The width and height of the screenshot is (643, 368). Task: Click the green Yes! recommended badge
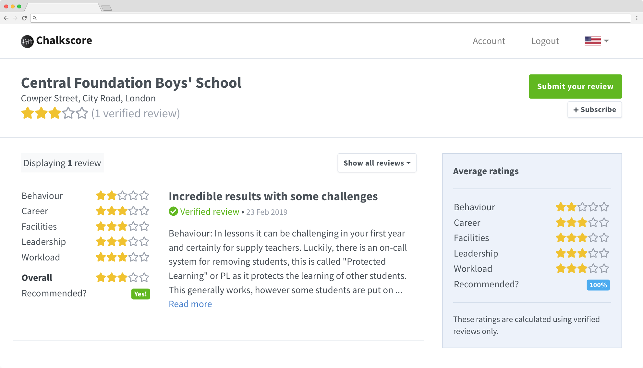140,294
